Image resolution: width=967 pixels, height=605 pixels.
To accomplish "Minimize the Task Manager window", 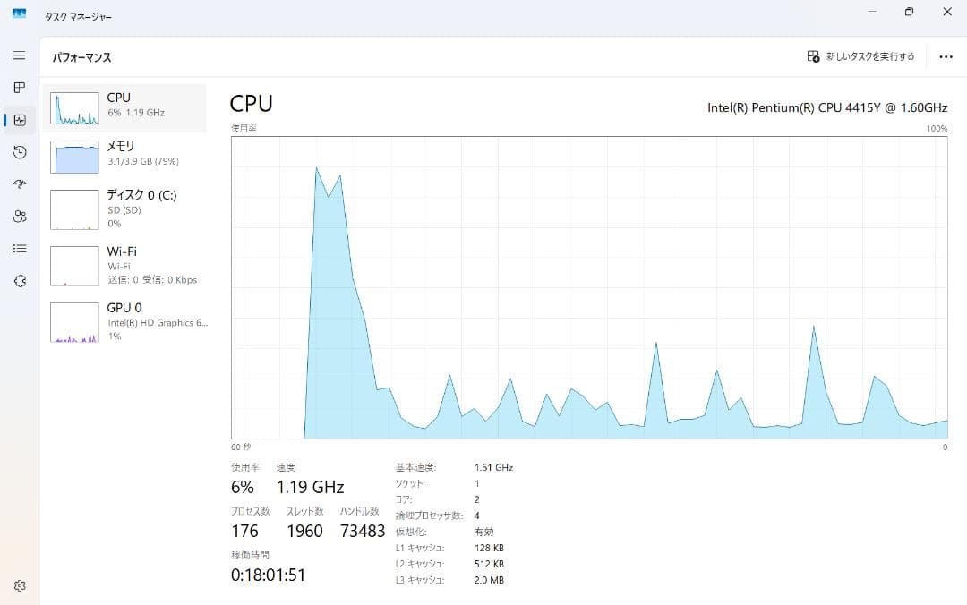I will point(871,12).
